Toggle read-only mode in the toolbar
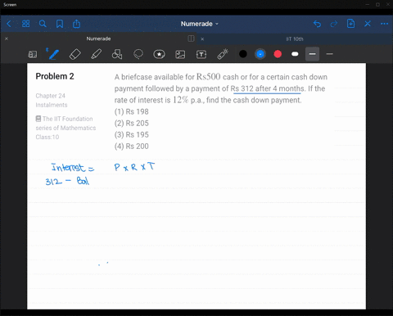 pos(33,54)
